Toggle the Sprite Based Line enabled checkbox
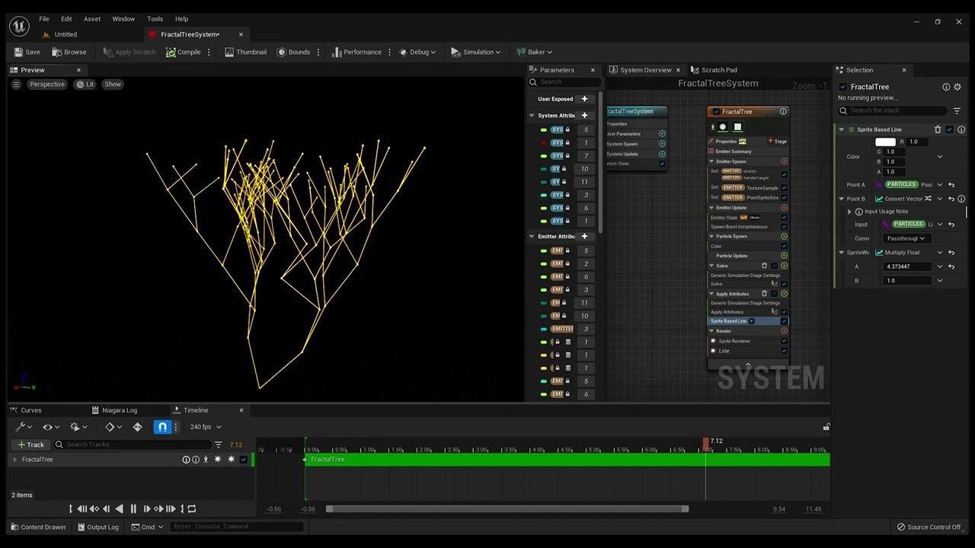This screenshot has height=548, width=975. coord(948,129)
